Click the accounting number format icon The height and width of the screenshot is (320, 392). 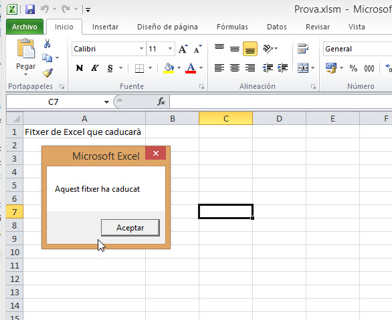click(x=331, y=68)
